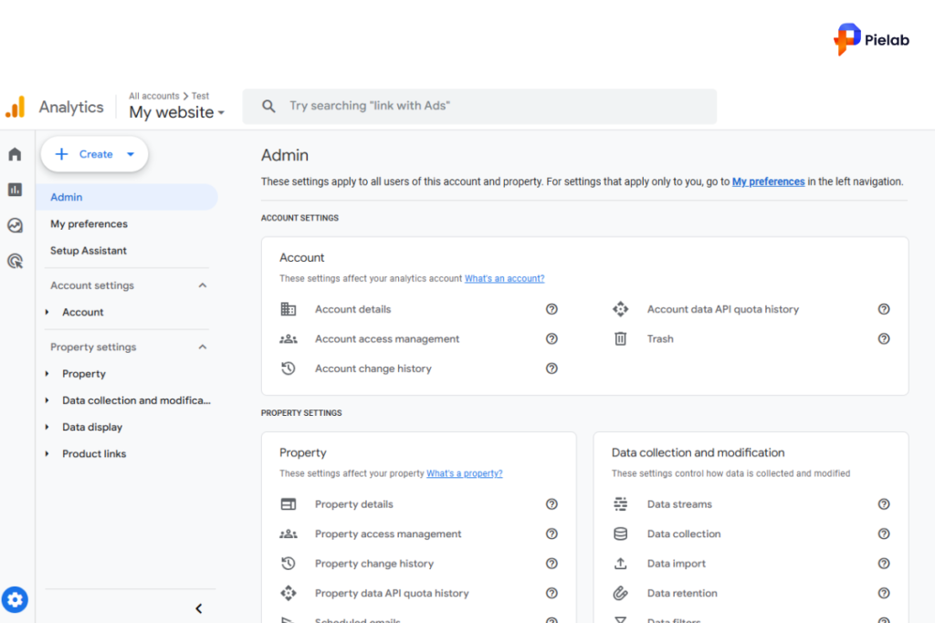Image resolution: width=935 pixels, height=623 pixels.
Task: Click the Property change history clock icon
Action: (288, 563)
